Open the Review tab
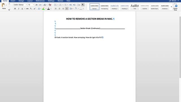 60,1
